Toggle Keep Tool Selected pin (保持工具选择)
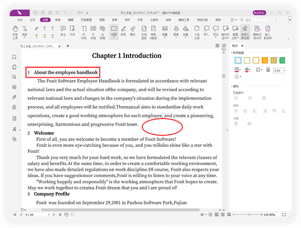Image resolution: width=301 pixels, height=228 pixels. (245, 32)
